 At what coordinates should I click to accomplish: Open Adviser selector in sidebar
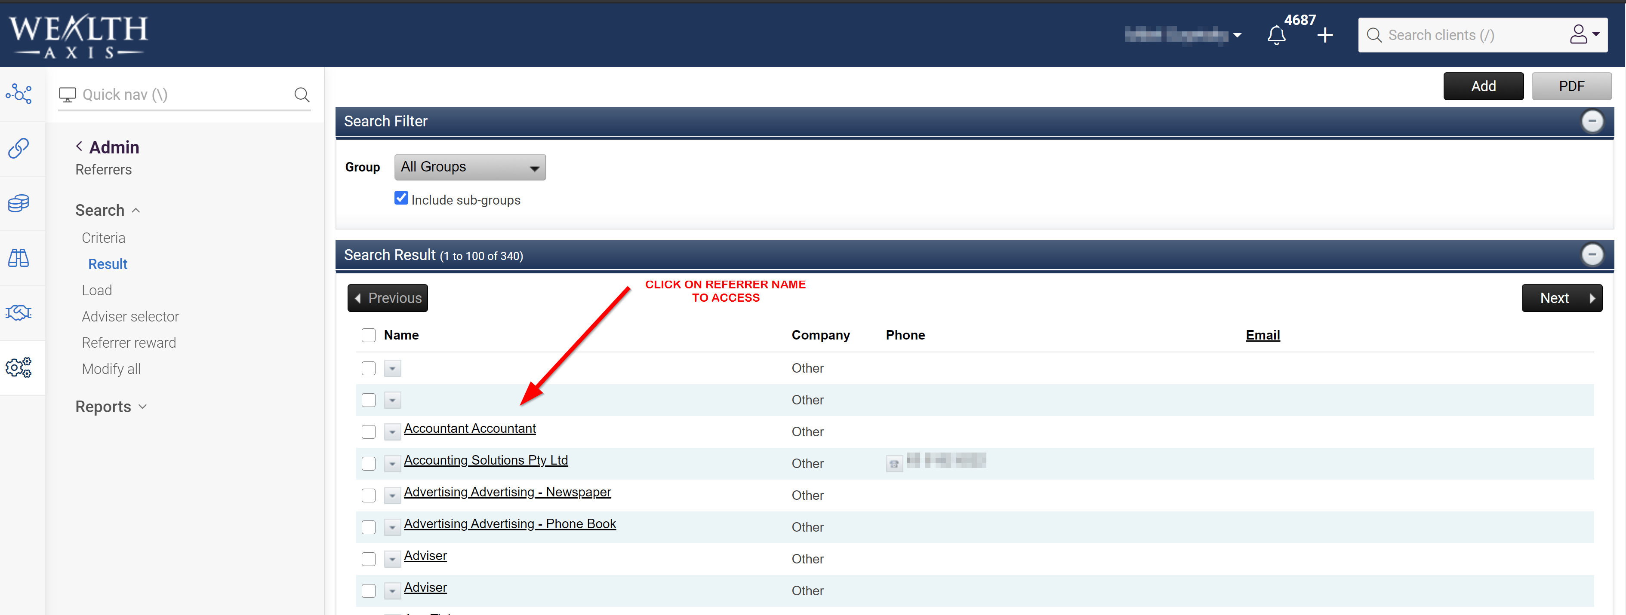130,317
